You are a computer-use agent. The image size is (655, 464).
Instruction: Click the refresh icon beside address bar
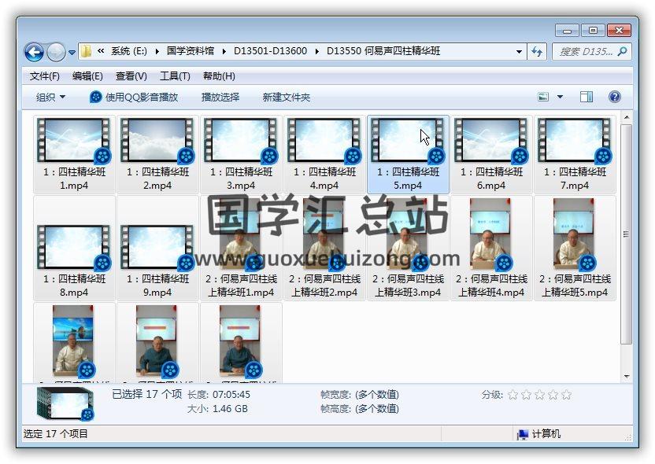point(537,51)
